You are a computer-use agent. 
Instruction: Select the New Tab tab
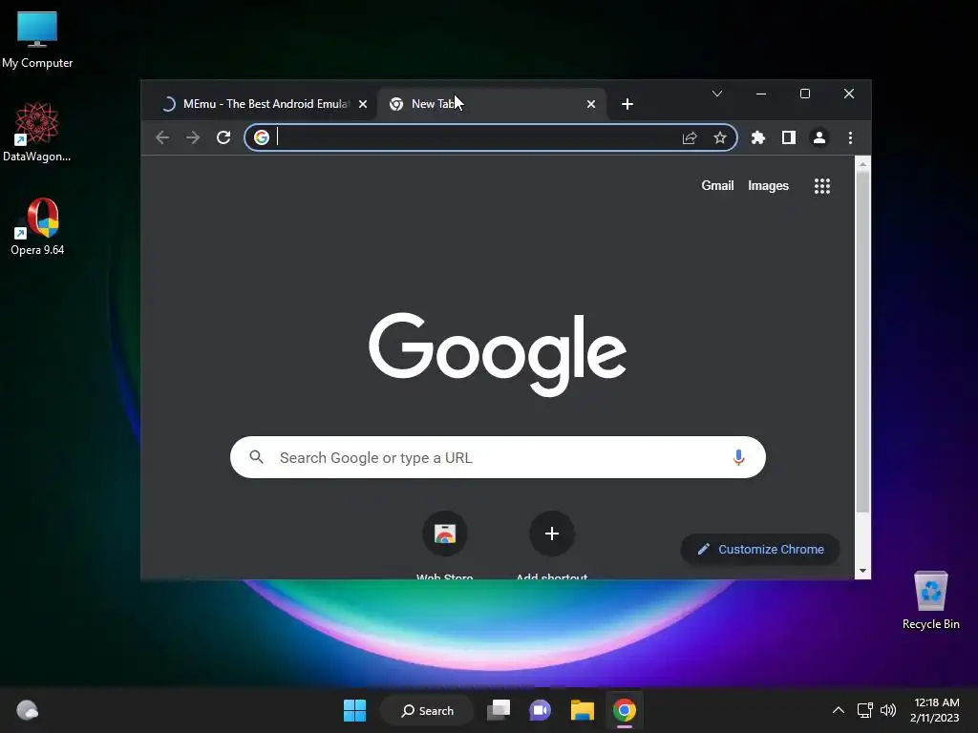492,104
